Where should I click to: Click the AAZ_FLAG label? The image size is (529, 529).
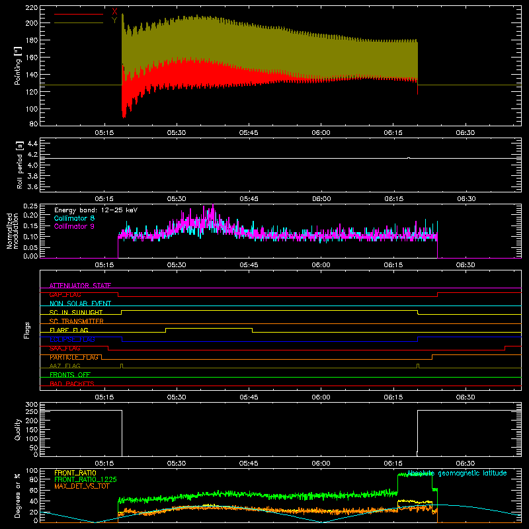coord(65,366)
